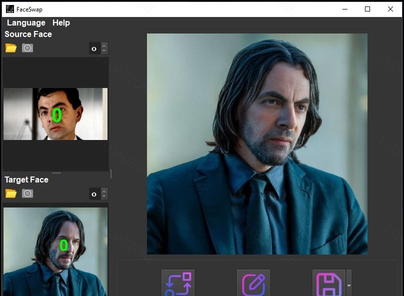Decrease the Target Face index spinner
The image size is (404, 296).
[104, 197]
